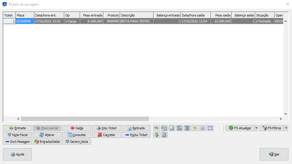
Task: Open the F9-Filtros button
Action: coord(272,128)
